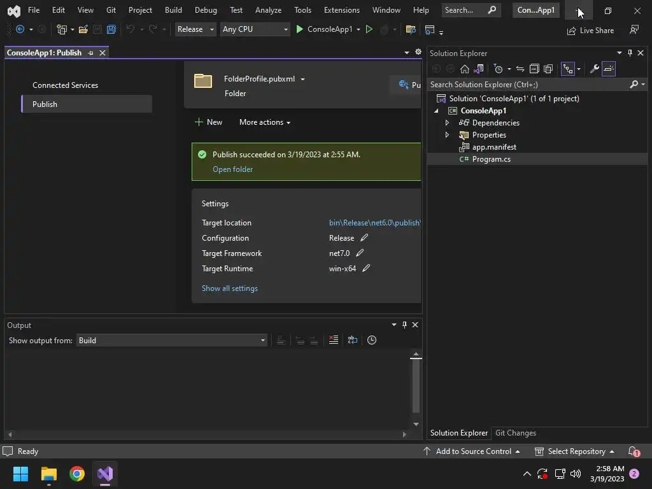Toggle file nesting view icon in Solution Explorer
Image resolution: width=652 pixels, height=489 pixels.
point(567,69)
